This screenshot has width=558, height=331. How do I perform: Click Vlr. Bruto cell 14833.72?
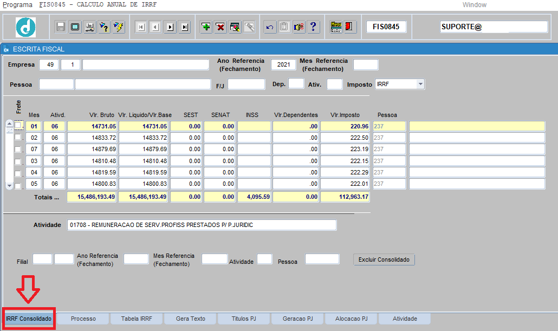pos(92,138)
